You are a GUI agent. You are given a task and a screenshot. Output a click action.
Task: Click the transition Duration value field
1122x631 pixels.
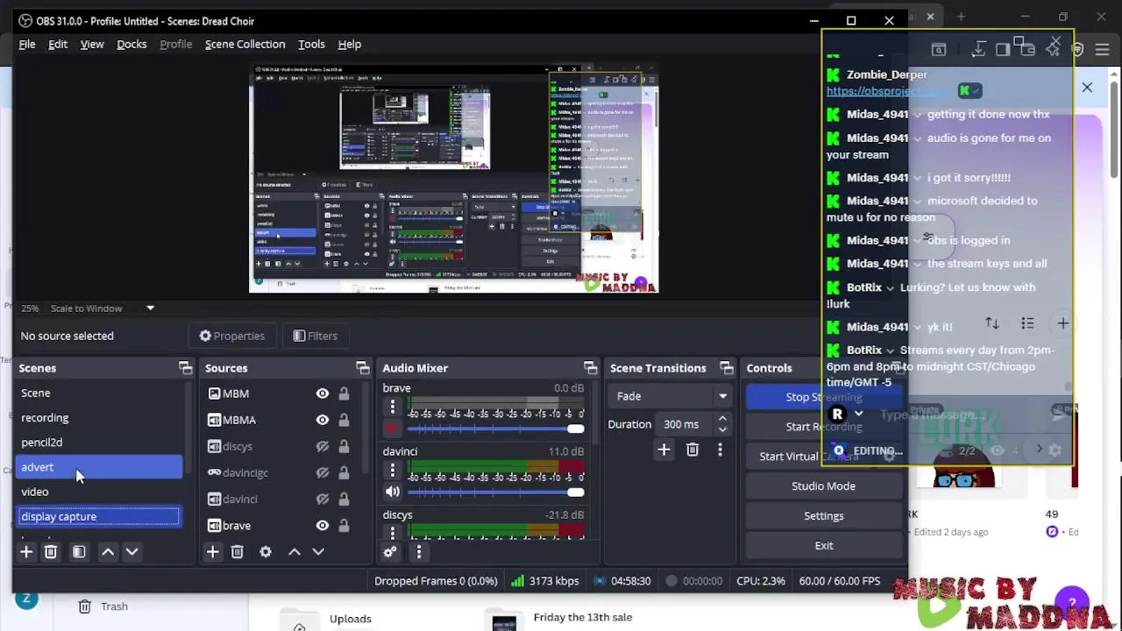(x=686, y=424)
